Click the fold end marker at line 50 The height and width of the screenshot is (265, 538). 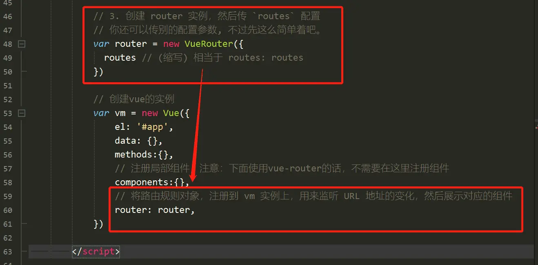(23, 72)
